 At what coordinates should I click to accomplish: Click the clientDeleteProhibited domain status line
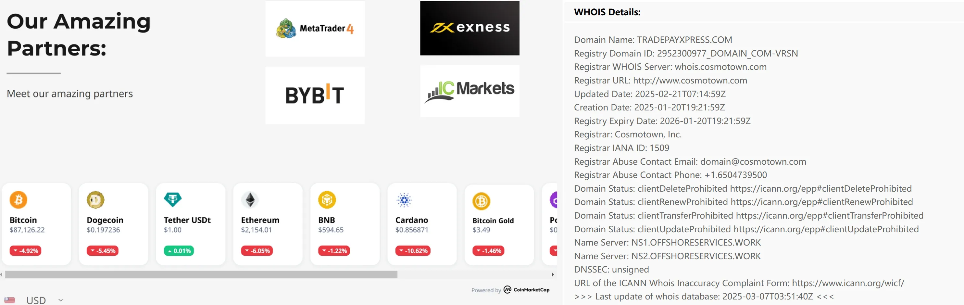pyautogui.click(x=743, y=189)
